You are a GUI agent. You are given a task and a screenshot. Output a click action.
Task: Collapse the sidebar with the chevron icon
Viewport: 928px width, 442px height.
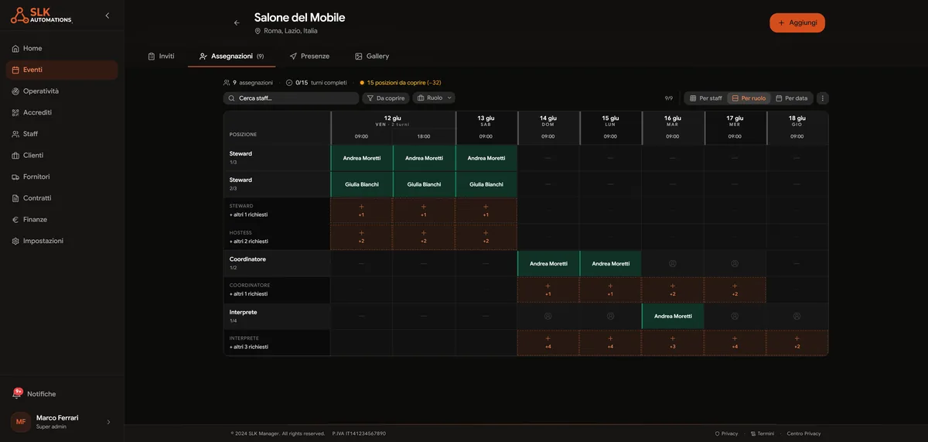click(x=107, y=15)
